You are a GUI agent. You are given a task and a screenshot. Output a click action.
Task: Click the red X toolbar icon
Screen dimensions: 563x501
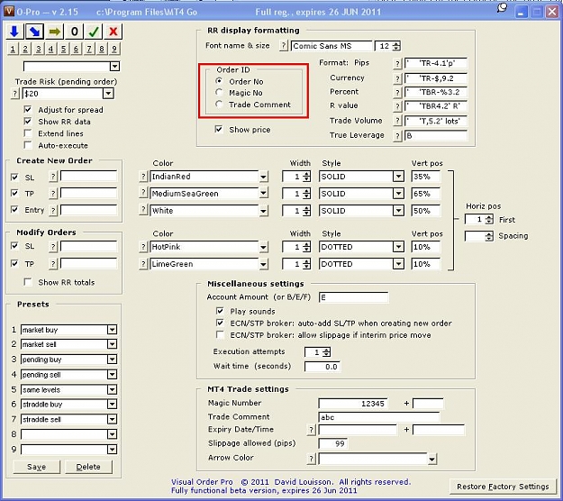pyautogui.click(x=114, y=32)
